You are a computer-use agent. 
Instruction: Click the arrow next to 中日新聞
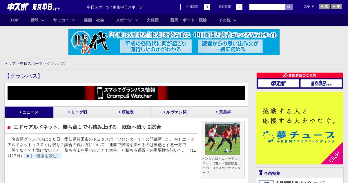tap(207, 7)
